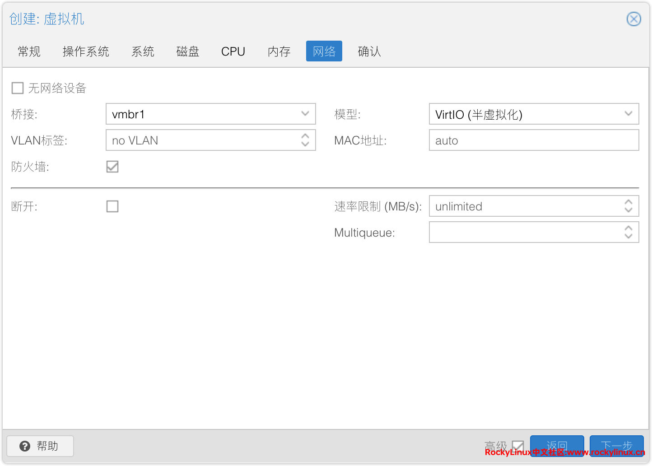Click the 速率限制 rate limit spinner

pyautogui.click(x=628, y=206)
